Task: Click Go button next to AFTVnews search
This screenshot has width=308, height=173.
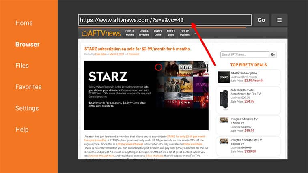Action: coord(273,55)
